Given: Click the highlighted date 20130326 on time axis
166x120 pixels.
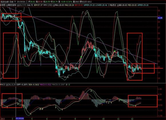Looking at the screenshot, I should 20,119.
